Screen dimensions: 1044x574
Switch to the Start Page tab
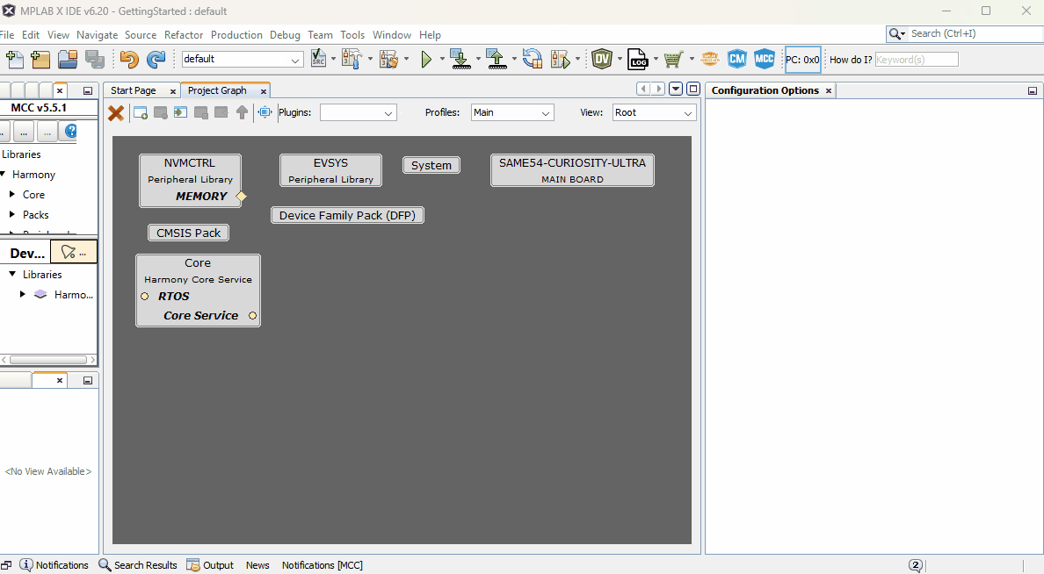134,90
